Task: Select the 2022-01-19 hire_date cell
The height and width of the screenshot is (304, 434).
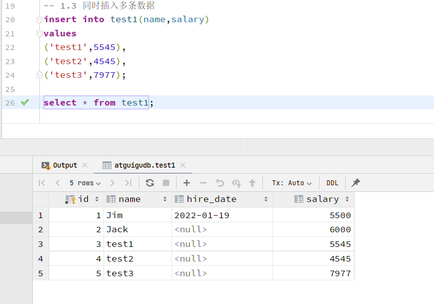Action: [x=222, y=215]
